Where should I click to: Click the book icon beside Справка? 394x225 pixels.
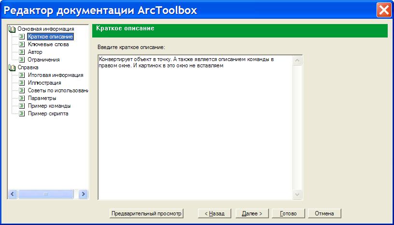pos(12,68)
